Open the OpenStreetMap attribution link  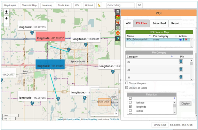90,120
